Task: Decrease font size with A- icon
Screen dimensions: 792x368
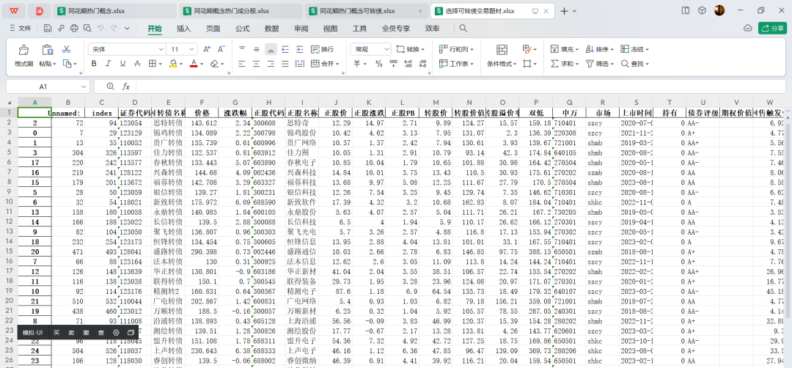Action: [x=221, y=49]
